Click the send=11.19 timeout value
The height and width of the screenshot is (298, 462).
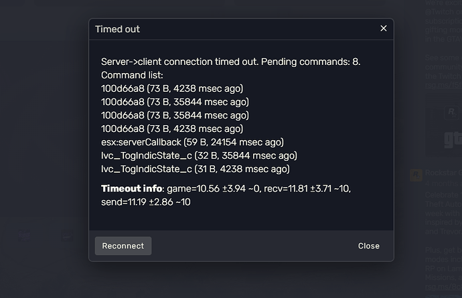(145, 202)
